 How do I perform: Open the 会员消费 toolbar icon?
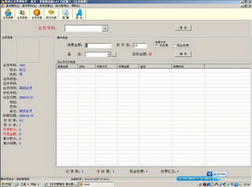[8, 14]
